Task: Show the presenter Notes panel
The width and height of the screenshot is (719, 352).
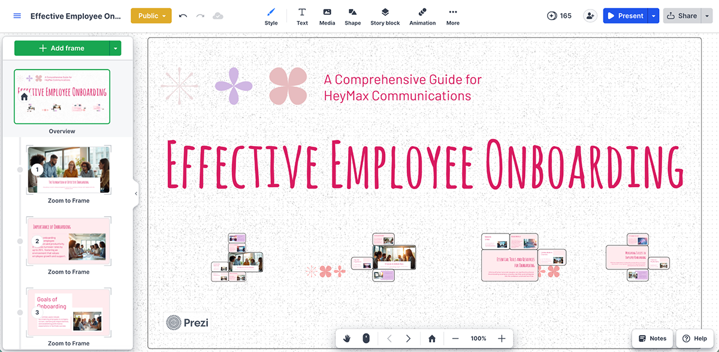Action: pos(652,338)
